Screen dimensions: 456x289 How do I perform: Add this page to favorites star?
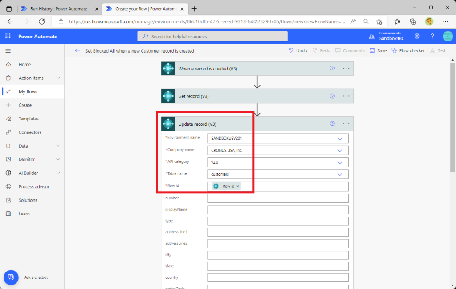379,21
